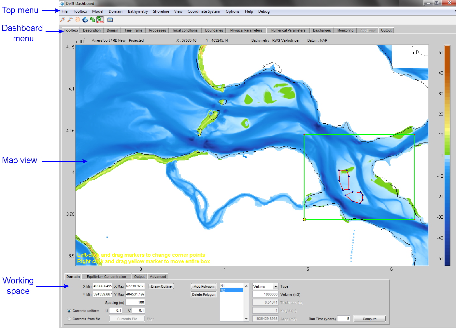Click the Delft Dashboard title bar logo
The image size is (456, 328).
click(62, 3)
